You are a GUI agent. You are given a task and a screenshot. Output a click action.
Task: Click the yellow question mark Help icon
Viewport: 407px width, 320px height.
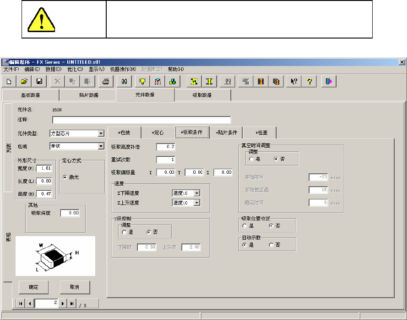point(309,82)
